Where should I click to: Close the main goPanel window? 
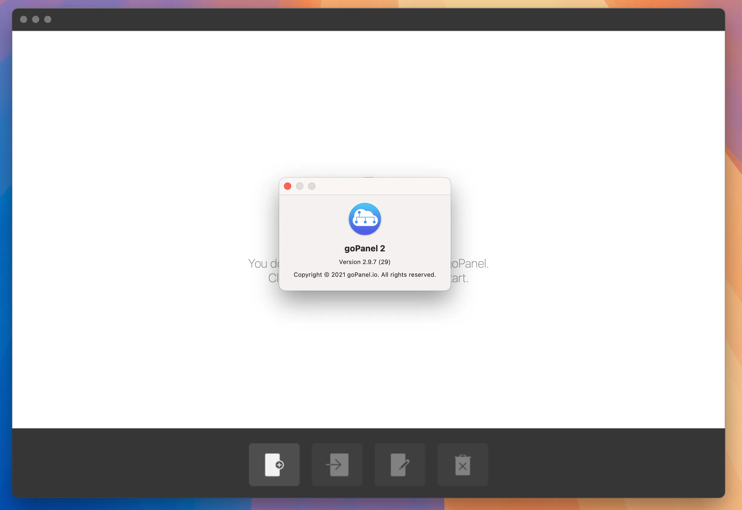click(24, 20)
